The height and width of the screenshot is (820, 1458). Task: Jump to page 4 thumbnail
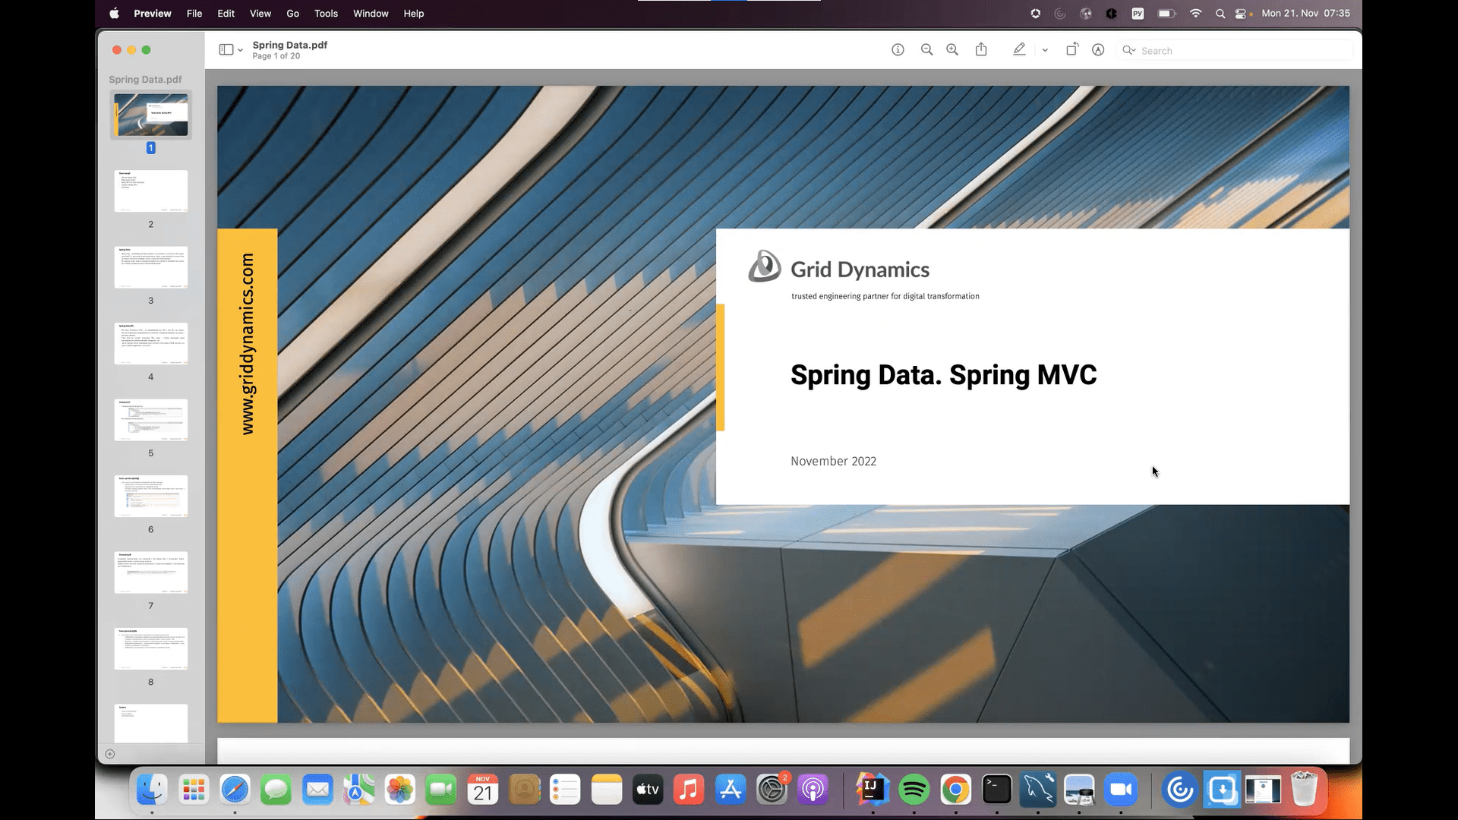(x=151, y=343)
